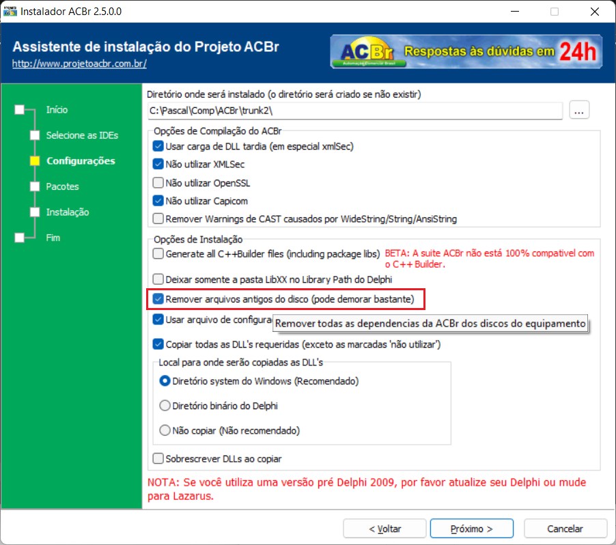Image resolution: width=616 pixels, height=545 pixels.
Task: Browse for install directory with ellipsis button
Action: click(x=578, y=110)
